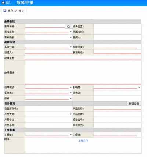Open the 紧急度 dropdown arrow
This screenshot has width=147, height=157.
click(71, 93)
